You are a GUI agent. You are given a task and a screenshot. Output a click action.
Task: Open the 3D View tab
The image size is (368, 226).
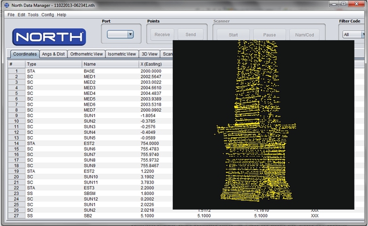(x=149, y=54)
